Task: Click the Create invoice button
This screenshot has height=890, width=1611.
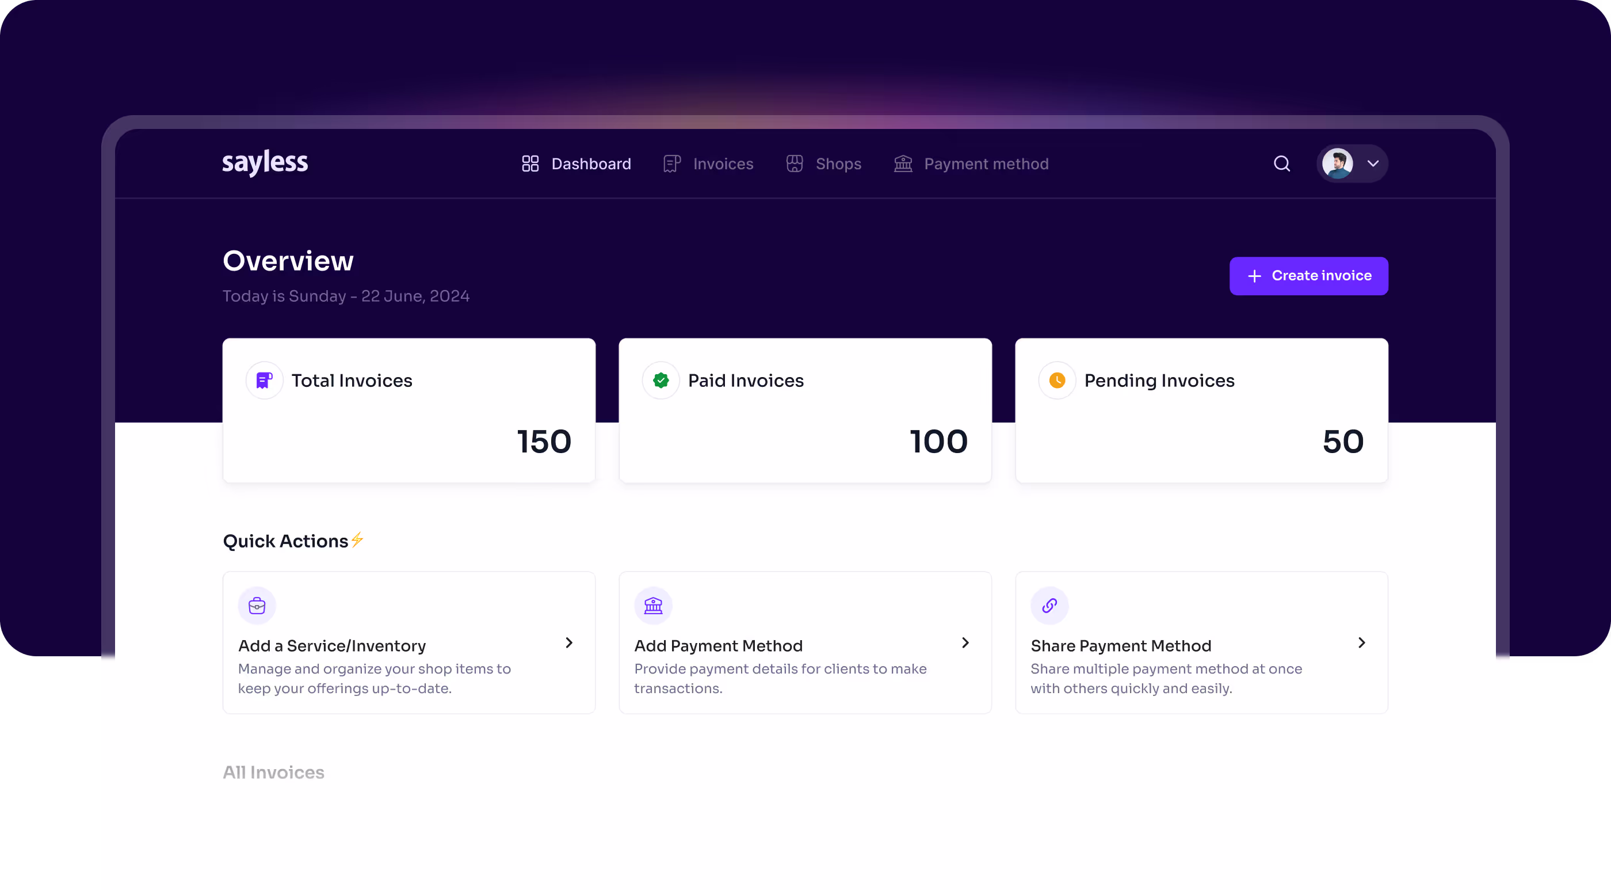Action: click(x=1309, y=276)
